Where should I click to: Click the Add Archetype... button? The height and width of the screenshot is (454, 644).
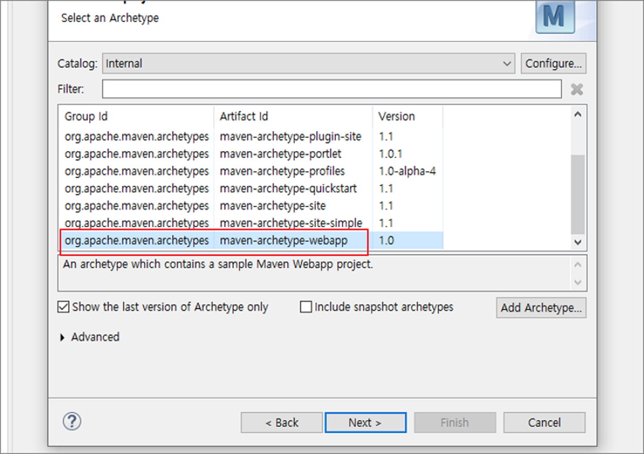[x=541, y=308]
